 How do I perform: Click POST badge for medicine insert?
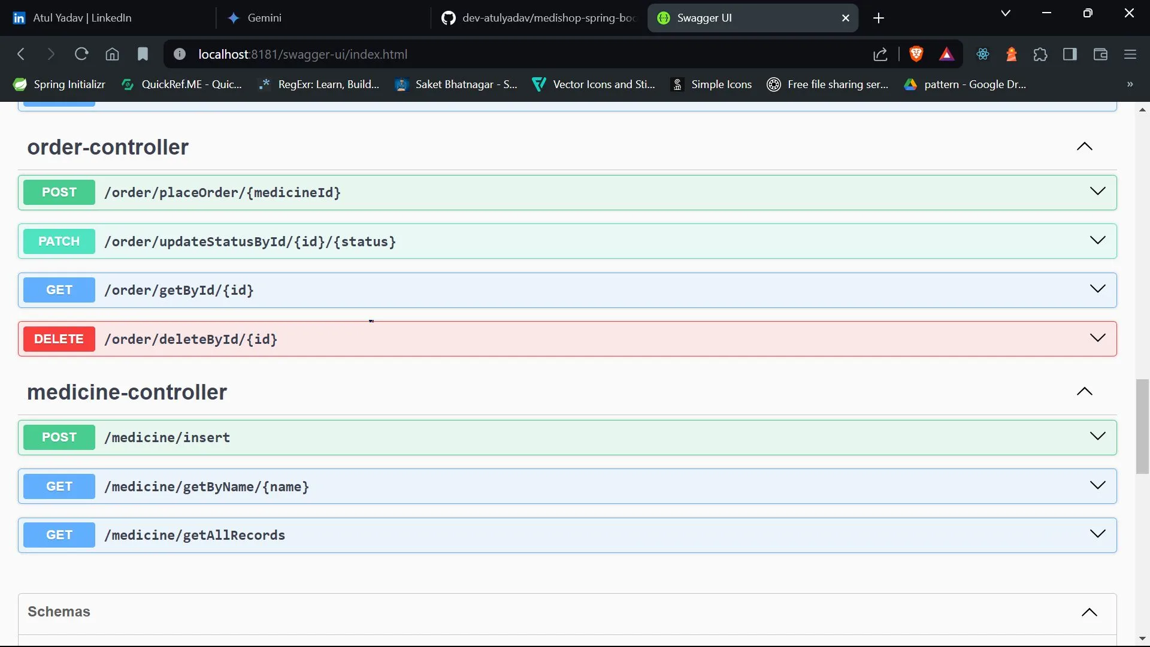pyautogui.click(x=59, y=437)
